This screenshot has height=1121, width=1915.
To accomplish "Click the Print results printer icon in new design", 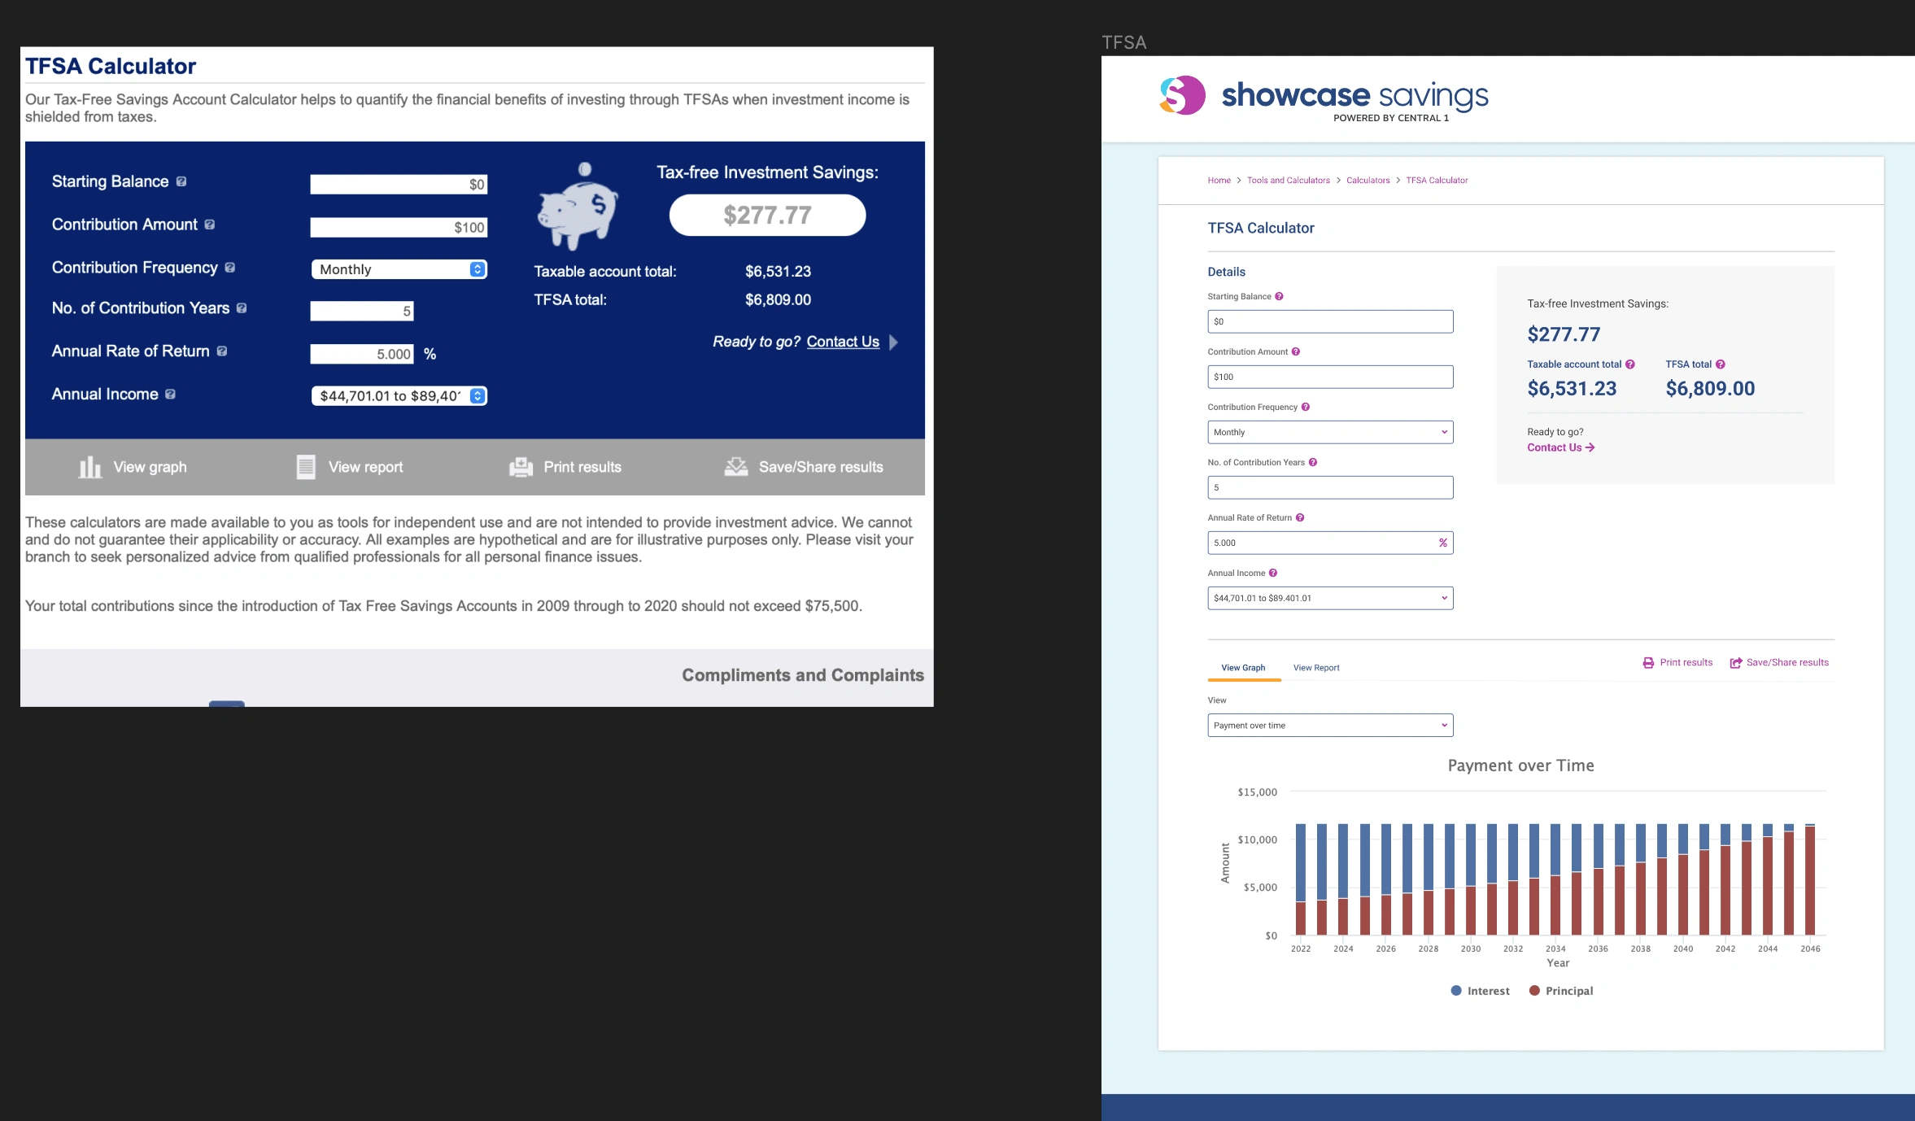I will point(1648,663).
